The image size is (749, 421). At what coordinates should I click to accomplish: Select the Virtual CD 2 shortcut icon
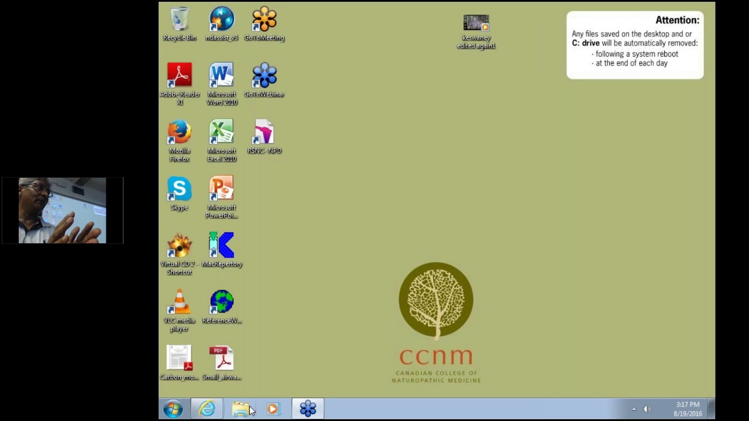180,254
